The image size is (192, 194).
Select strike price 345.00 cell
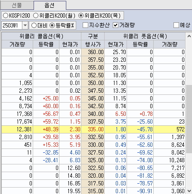click(x=93, y=98)
